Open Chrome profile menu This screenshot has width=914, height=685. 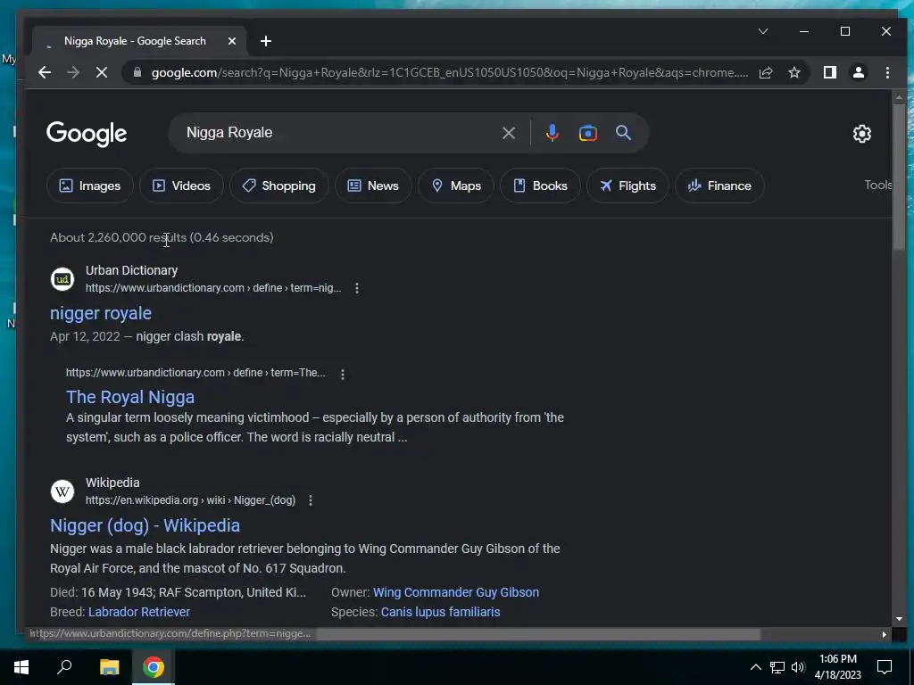pos(859,72)
